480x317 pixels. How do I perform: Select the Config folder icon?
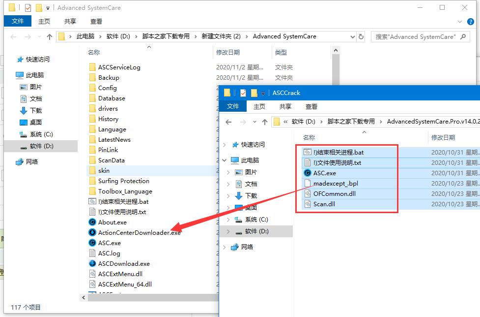pyautogui.click(x=92, y=88)
